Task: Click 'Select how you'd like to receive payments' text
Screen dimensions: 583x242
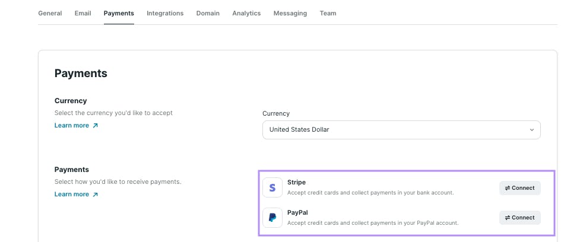Action: pyautogui.click(x=118, y=181)
